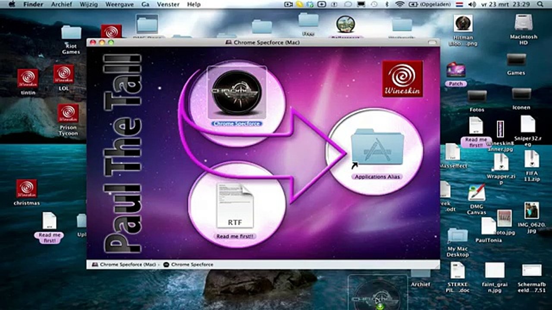Select the Macintosh HD drive

524,23
